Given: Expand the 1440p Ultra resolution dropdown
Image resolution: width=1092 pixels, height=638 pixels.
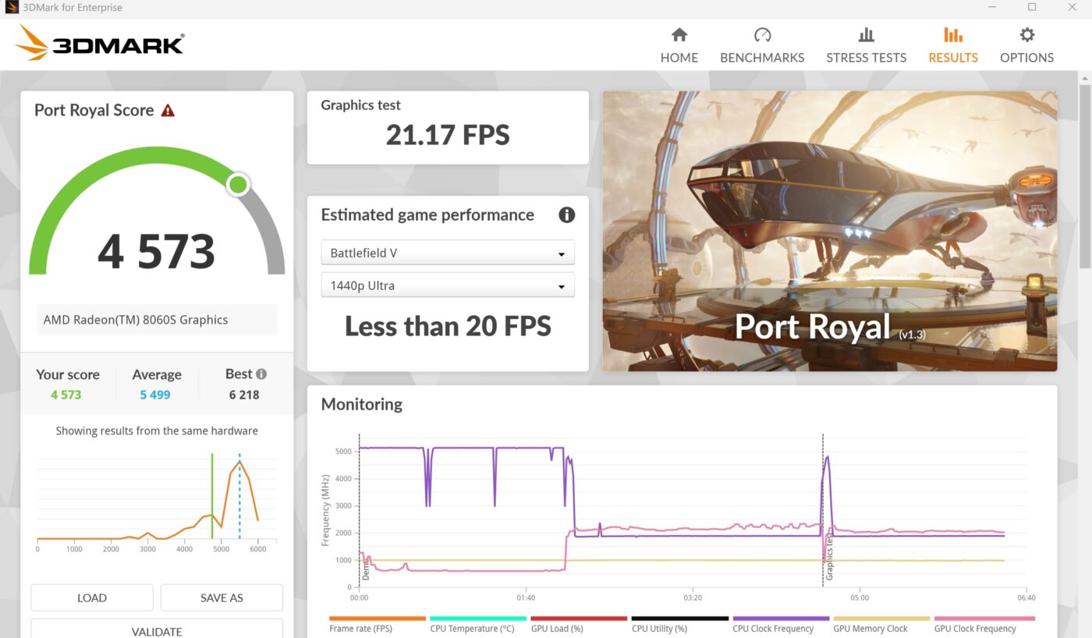Looking at the screenshot, I should click(448, 285).
